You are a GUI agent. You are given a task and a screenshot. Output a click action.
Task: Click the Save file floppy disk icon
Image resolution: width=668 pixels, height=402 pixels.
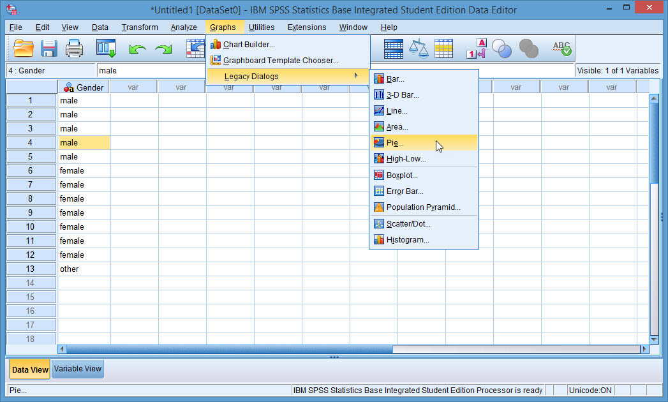point(49,48)
